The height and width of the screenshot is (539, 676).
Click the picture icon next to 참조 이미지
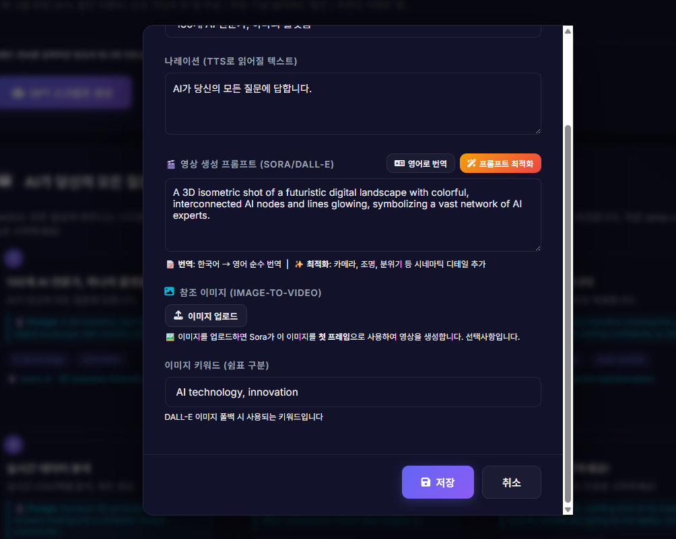click(170, 291)
